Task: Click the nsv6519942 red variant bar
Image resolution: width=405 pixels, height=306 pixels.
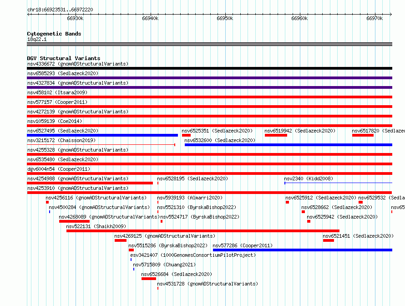Action: click(x=276, y=135)
